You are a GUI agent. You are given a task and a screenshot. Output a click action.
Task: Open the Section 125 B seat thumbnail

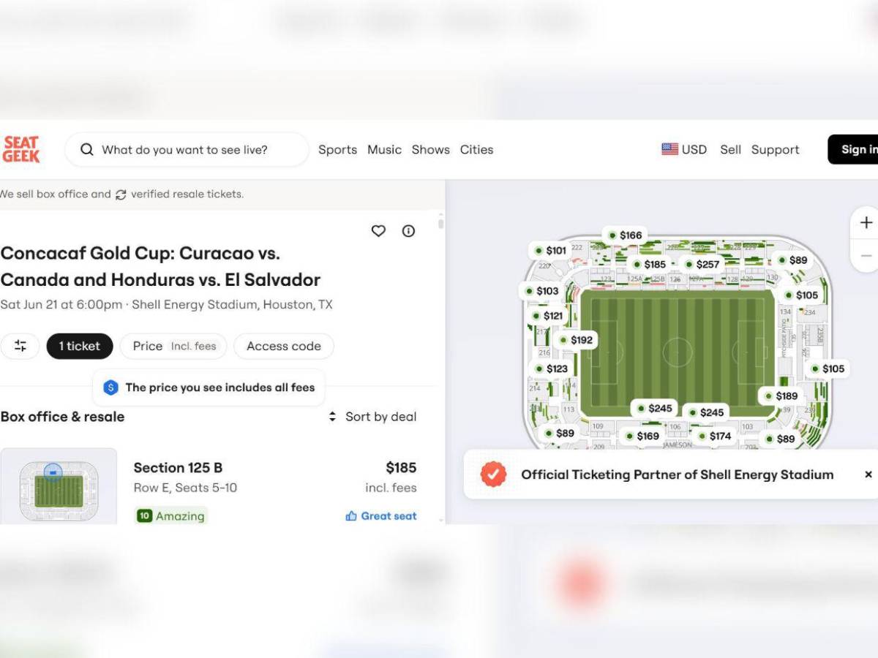59,485
